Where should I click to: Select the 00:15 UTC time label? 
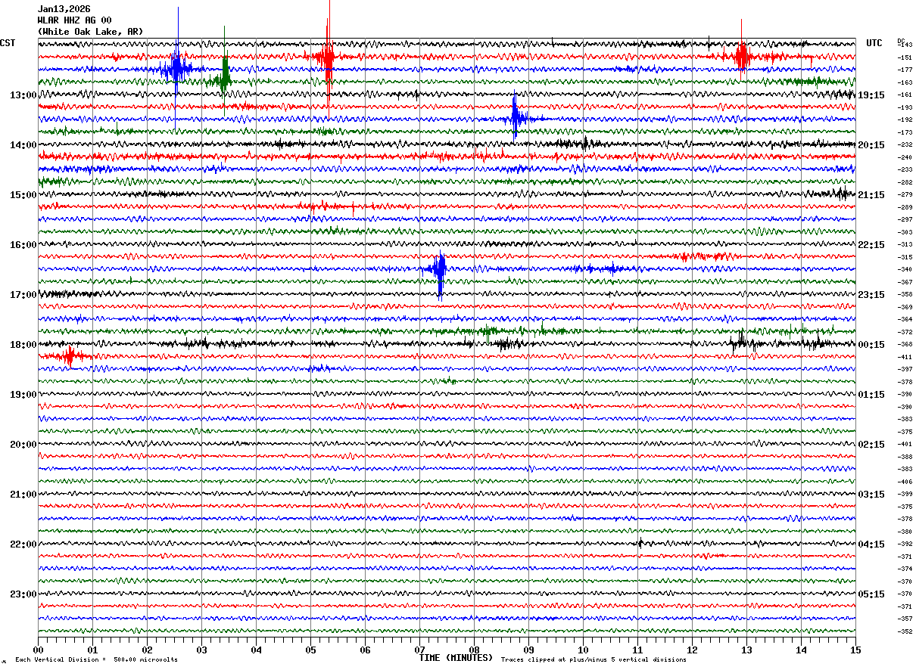872,345
